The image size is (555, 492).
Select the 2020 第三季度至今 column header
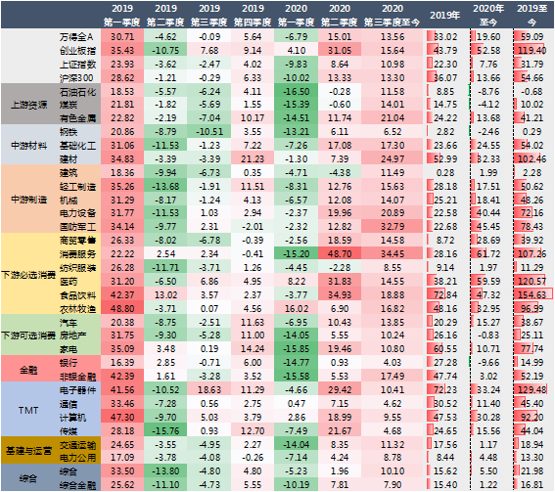(392, 16)
